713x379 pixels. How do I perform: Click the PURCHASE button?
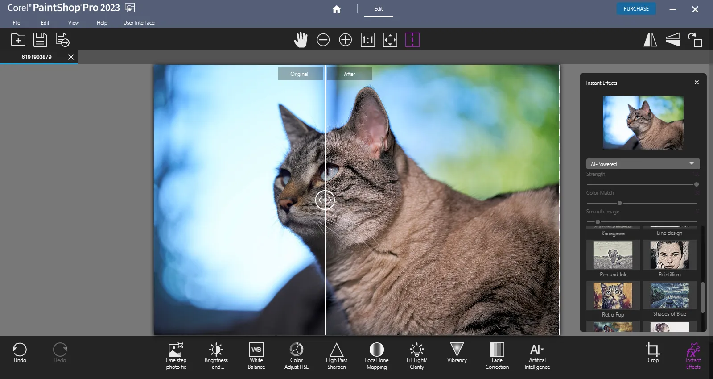click(x=636, y=9)
